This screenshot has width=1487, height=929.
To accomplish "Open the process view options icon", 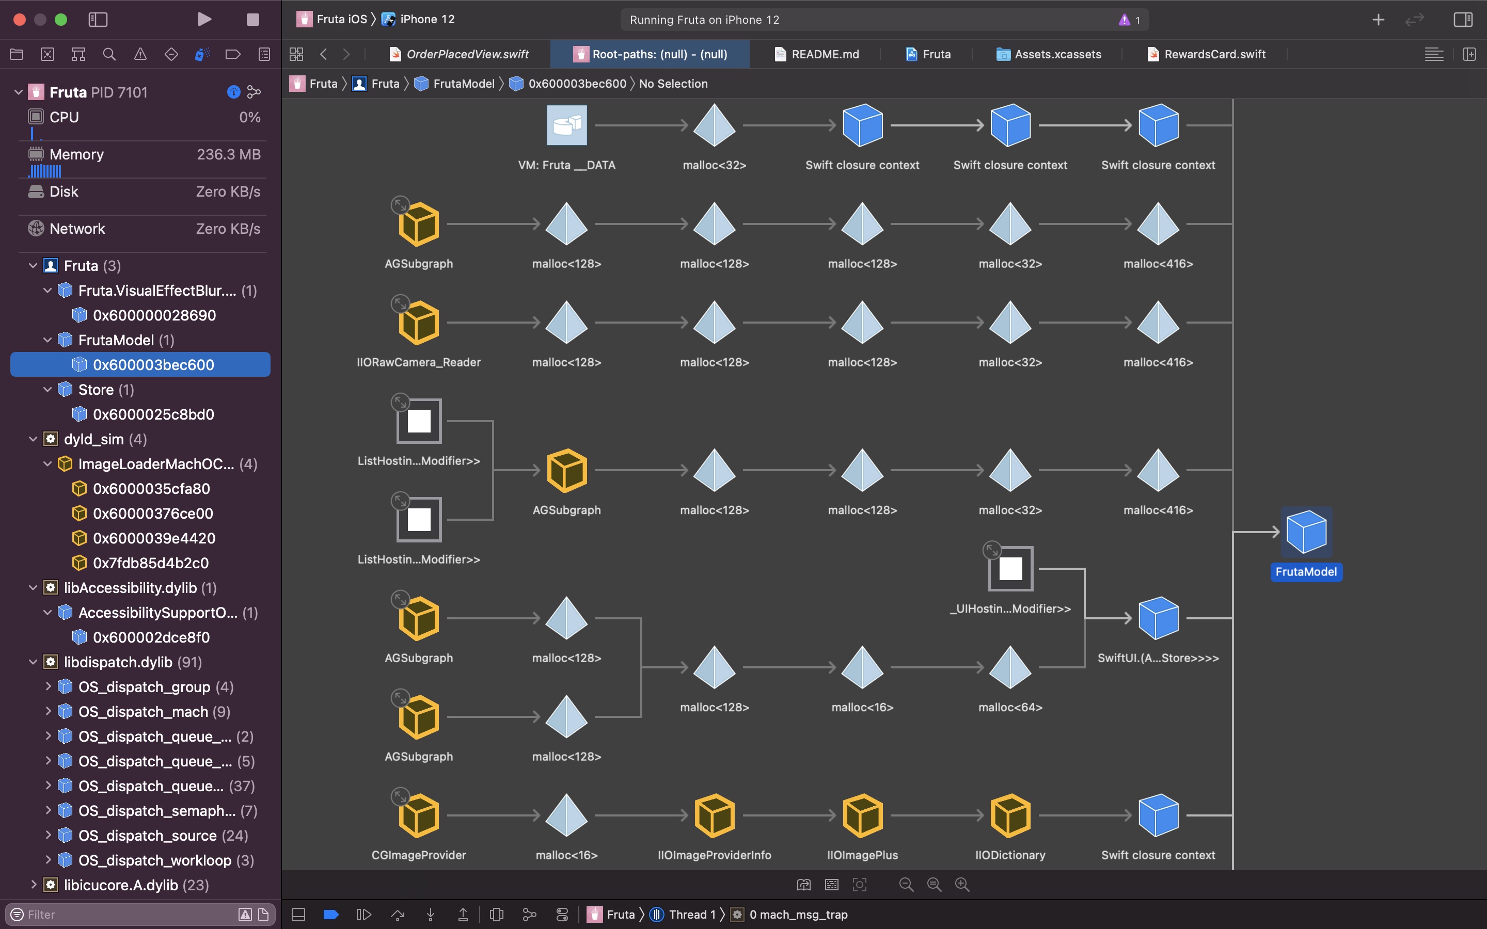I will (x=254, y=92).
